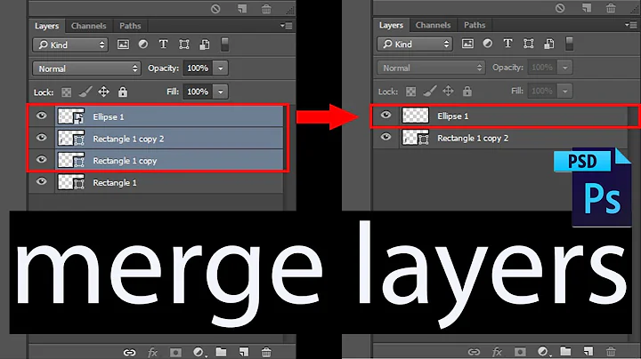
Task: Create new layer in right panel bottom bar
Action: pyautogui.click(x=588, y=351)
